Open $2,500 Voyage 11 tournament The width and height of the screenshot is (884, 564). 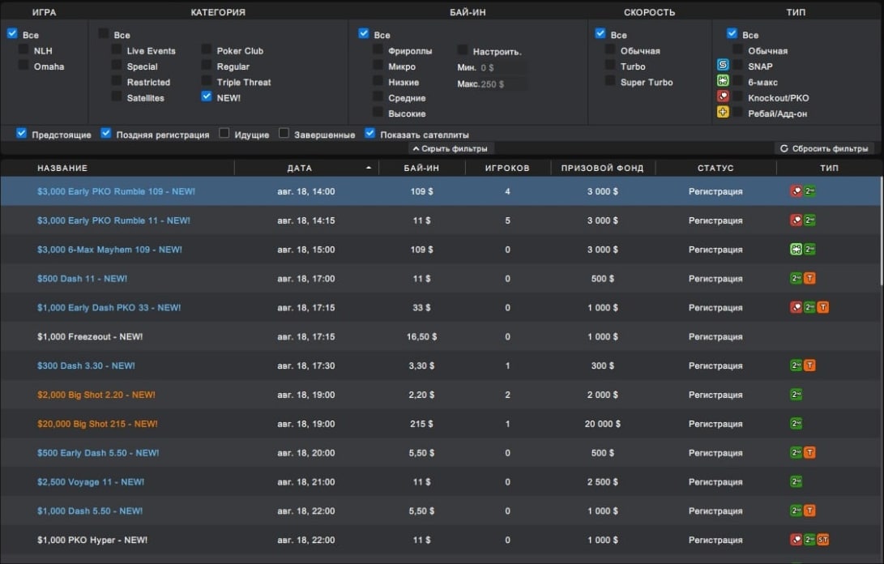coord(90,481)
